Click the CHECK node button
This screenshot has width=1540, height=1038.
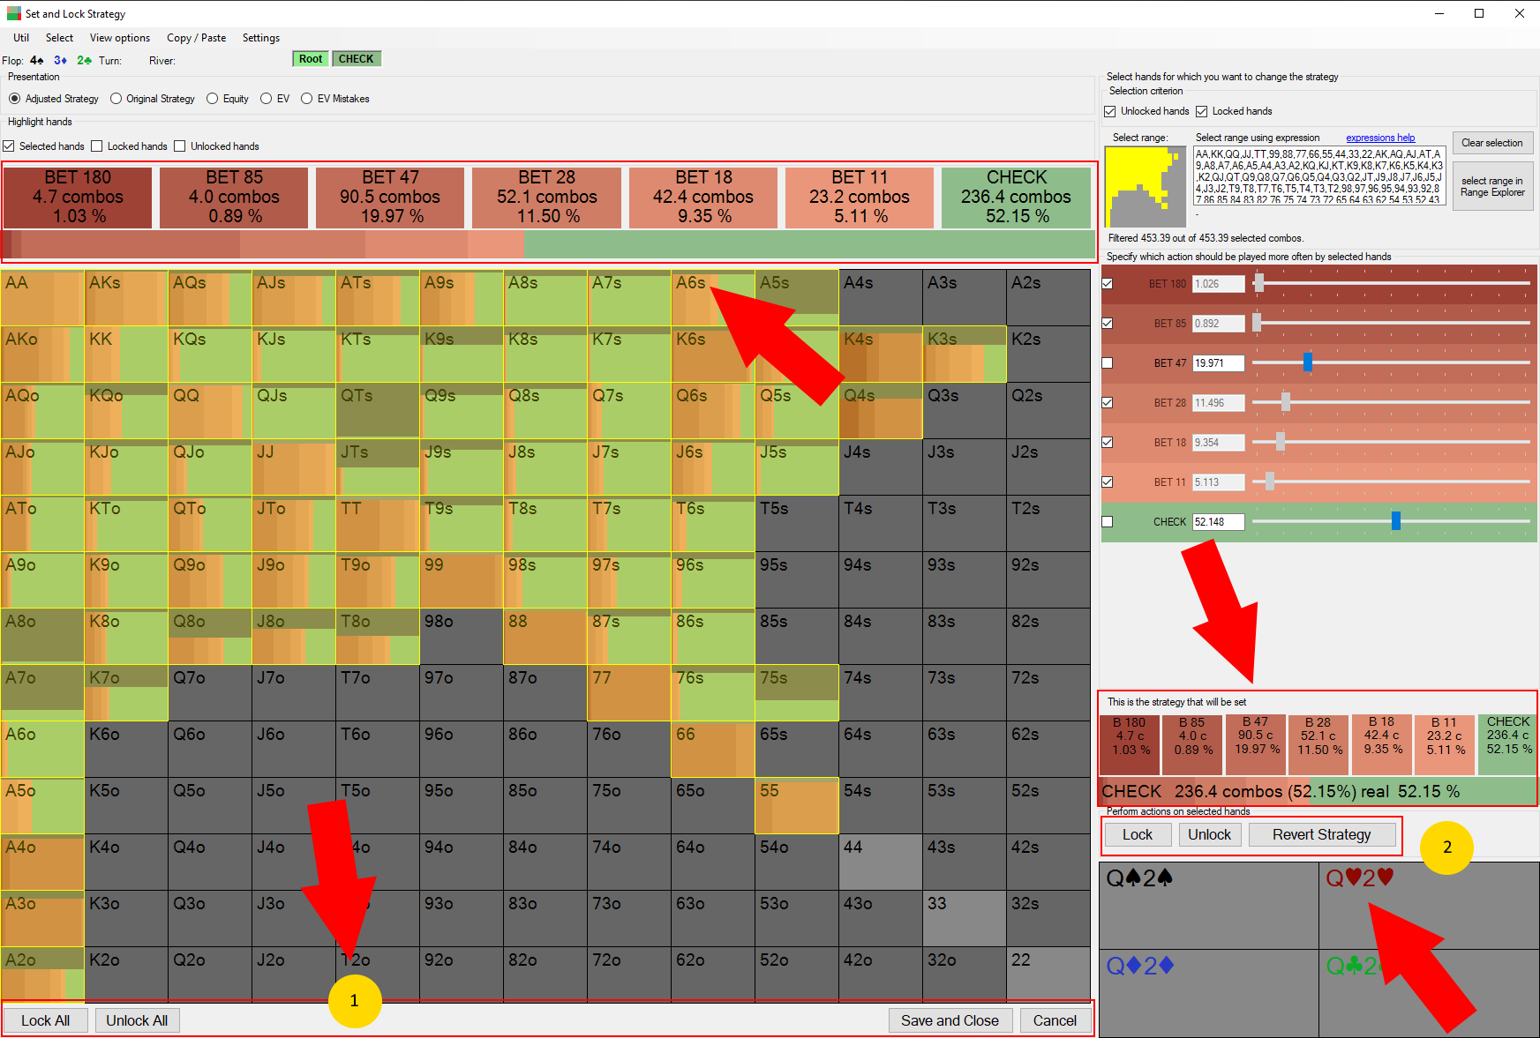357,59
